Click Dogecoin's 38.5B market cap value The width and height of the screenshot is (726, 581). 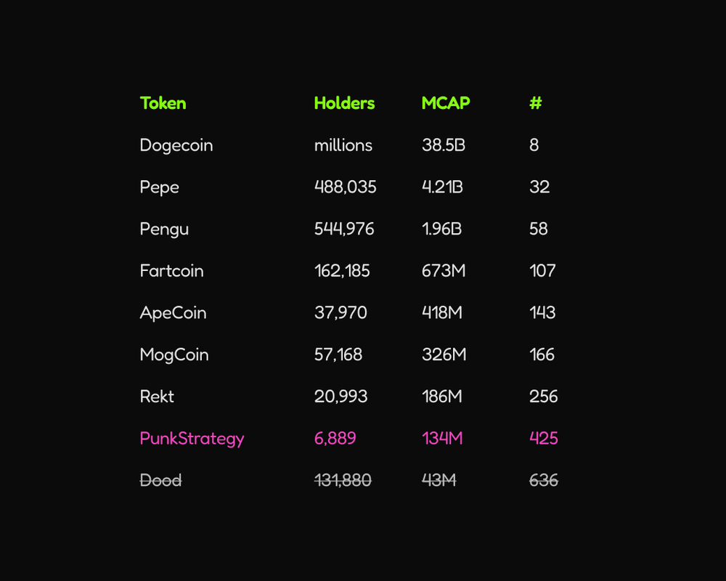pyautogui.click(x=443, y=145)
